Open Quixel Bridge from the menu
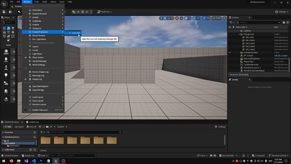 click(43, 90)
